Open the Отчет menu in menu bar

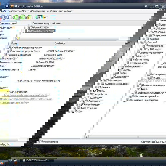[23, 11]
